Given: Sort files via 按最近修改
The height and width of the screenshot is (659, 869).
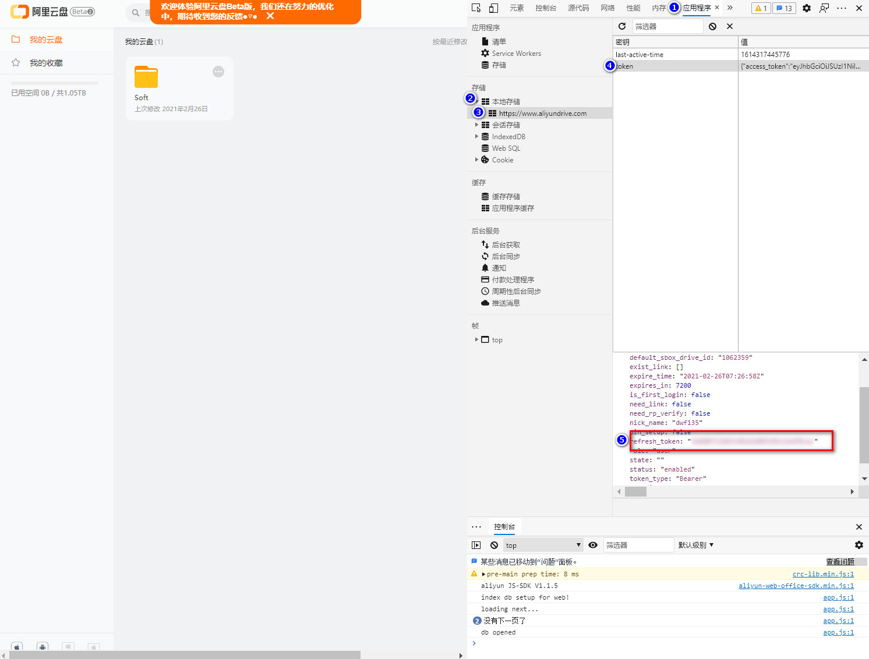Looking at the screenshot, I should pyautogui.click(x=450, y=42).
